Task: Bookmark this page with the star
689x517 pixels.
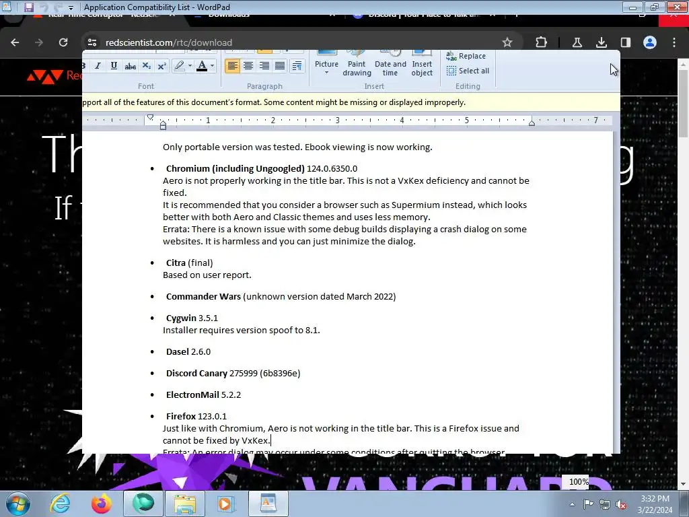Action: click(x=507, y=42)
